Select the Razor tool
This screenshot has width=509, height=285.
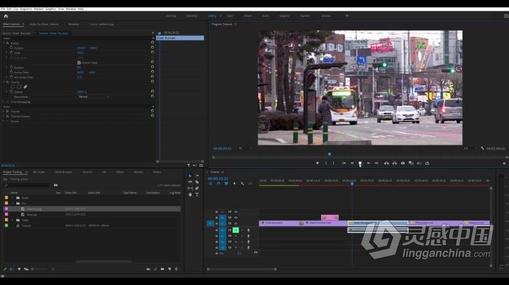point(197,182)
